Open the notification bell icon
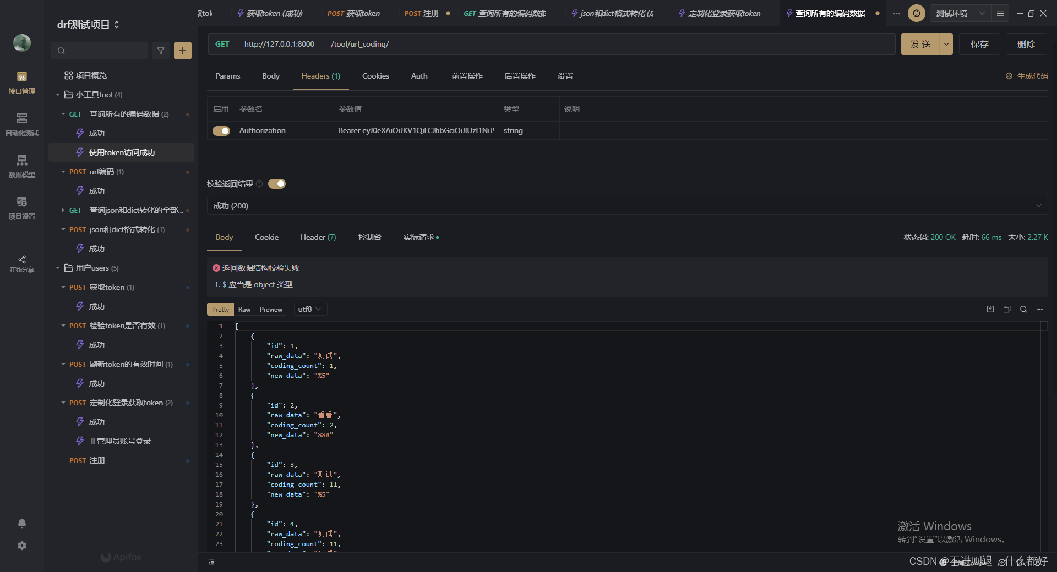 [22, 523]
